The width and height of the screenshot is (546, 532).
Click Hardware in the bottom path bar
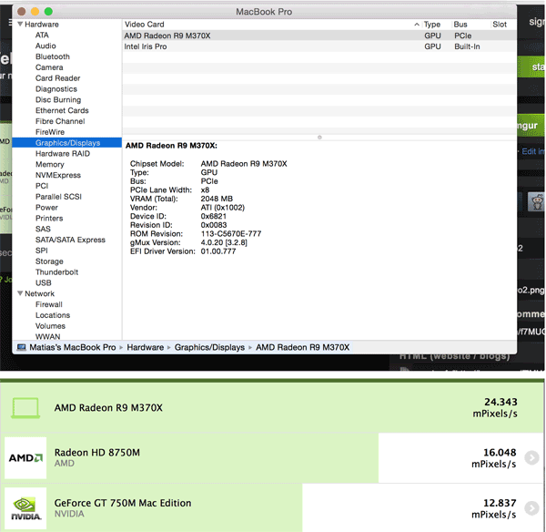tap(145, 347)
